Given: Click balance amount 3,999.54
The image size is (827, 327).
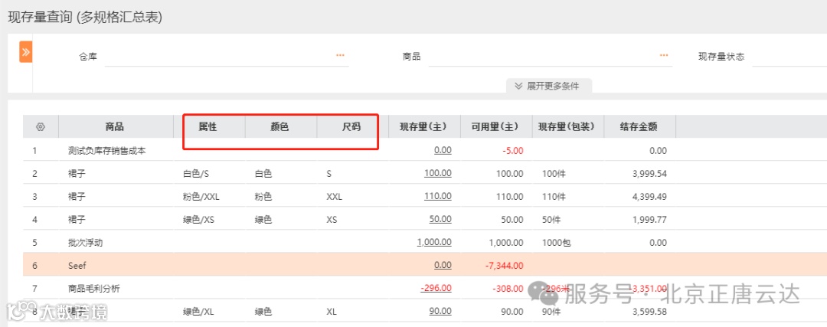Looking at the screenshot, I should (x=649, y=174).
